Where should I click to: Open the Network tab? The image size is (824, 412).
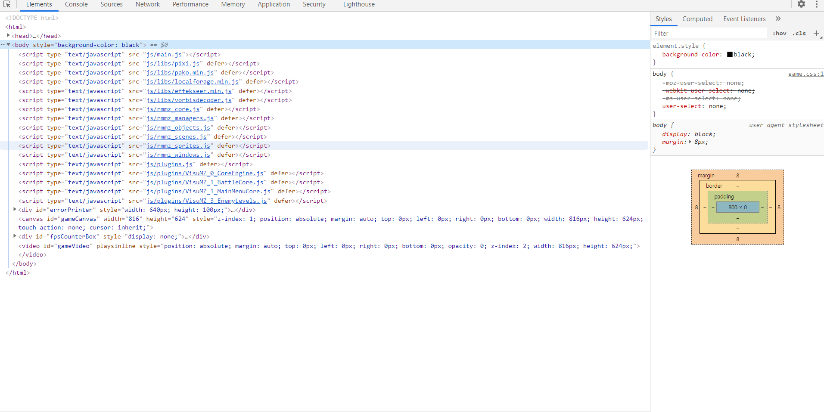(x=148, y=4)
